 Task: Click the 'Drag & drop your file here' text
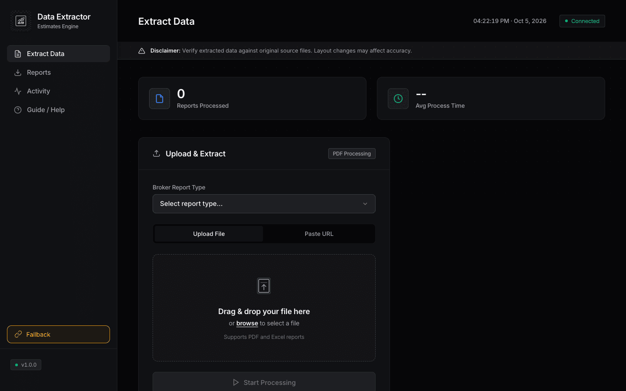point(264,311)
